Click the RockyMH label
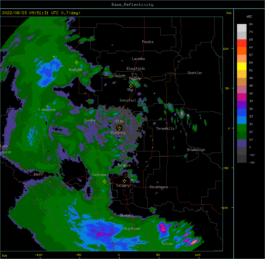Screen dimensions: 265x259 75,70
